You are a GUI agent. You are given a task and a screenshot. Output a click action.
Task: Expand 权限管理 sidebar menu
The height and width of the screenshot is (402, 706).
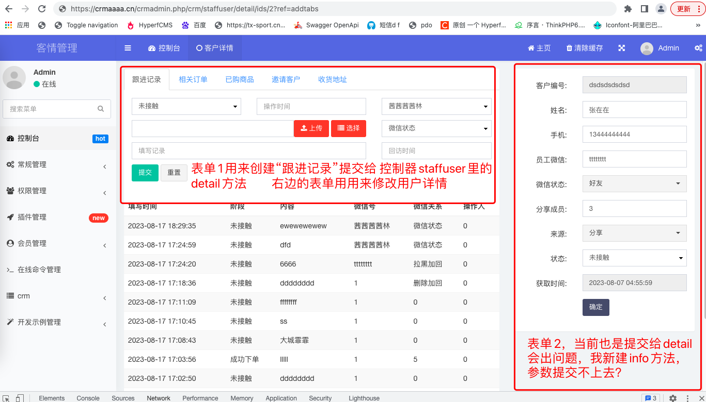(58, 191)
